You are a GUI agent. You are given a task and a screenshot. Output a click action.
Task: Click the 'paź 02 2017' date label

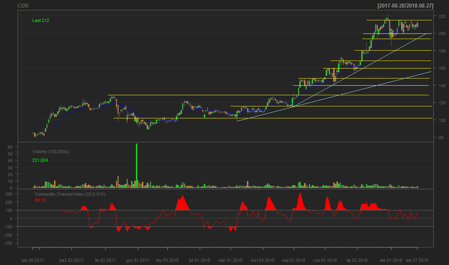coord(71,260)
